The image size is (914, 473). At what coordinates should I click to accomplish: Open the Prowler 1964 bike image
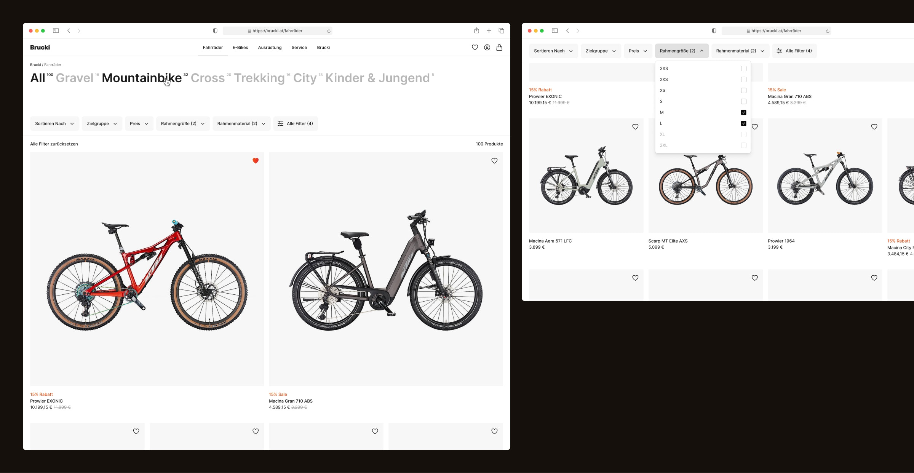825,176
